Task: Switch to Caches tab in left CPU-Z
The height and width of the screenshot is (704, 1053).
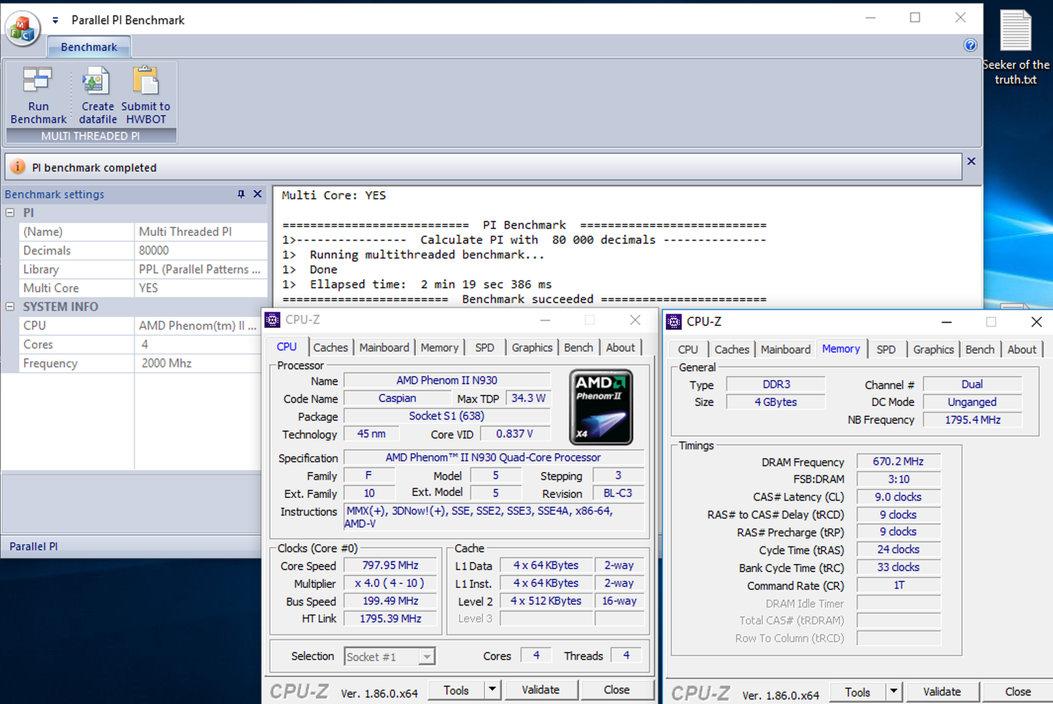Action: [x=331, y=347]
